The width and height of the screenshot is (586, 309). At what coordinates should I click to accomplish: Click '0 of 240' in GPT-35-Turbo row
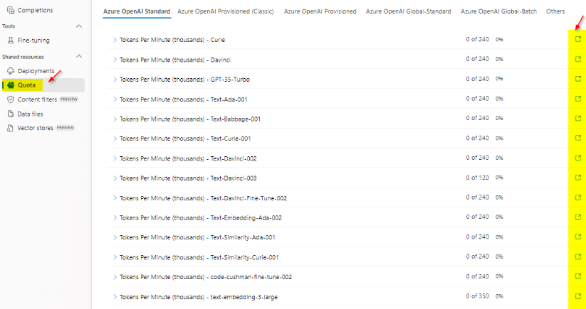pyautogui.click(x=477, y=79)
